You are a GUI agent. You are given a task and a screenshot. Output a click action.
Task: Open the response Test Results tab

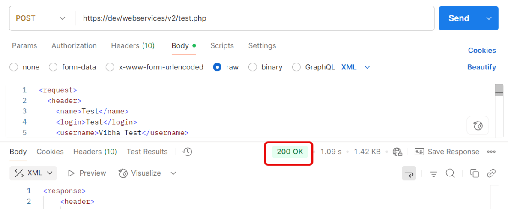click(x=147, y=152)
